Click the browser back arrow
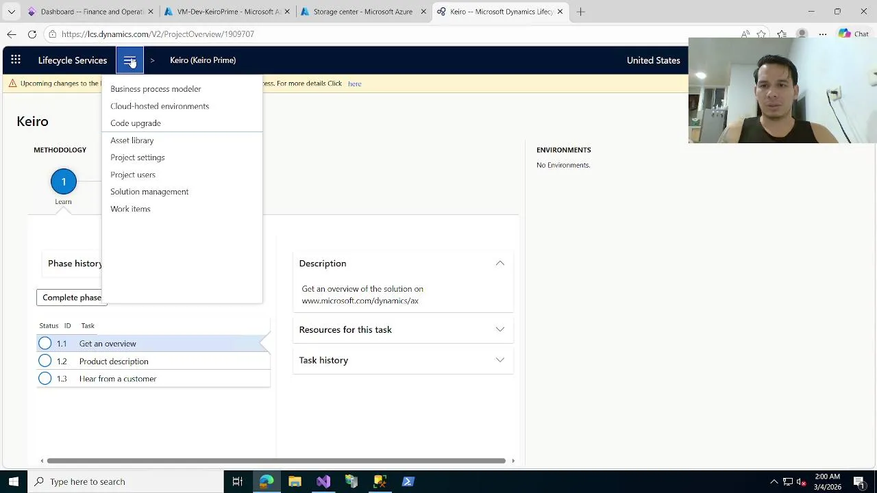The height and width of the screenshot is (493, 877). click(12, 34)
